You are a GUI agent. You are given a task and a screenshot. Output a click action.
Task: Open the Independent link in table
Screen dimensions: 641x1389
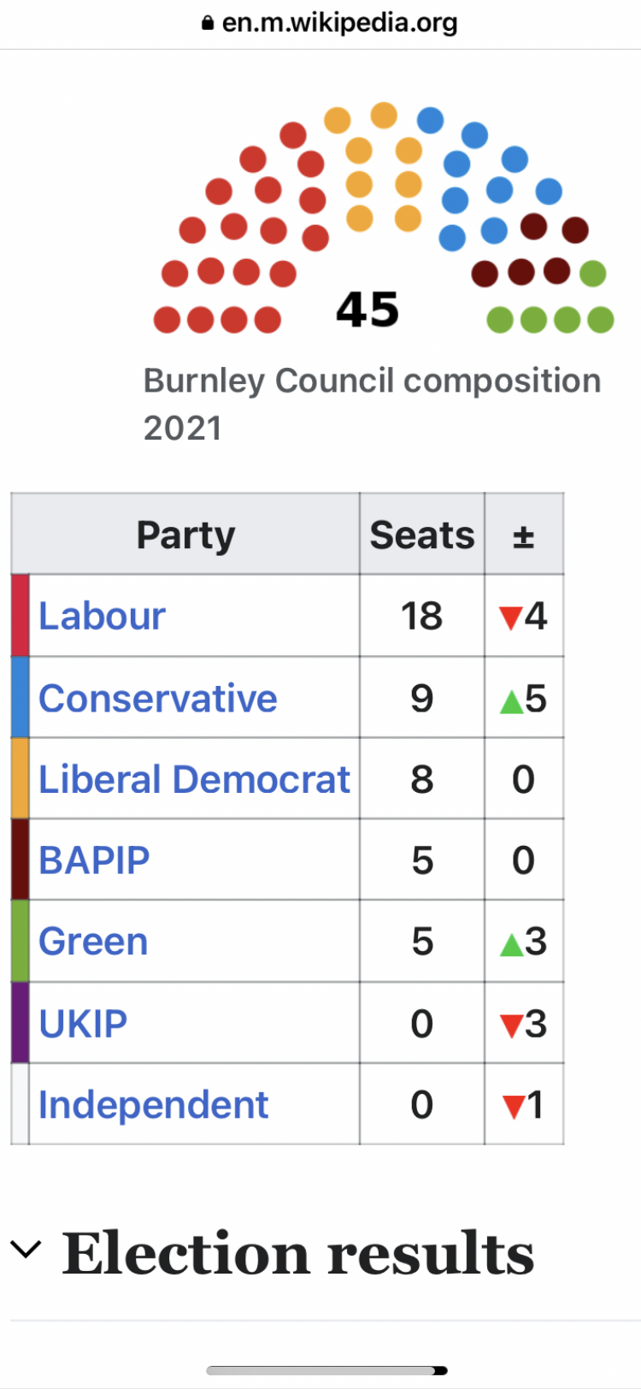pos(153,1104)
